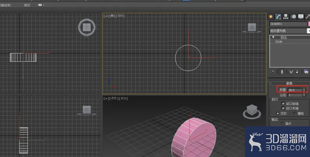This screenshot has width=310, height=157.
Task: Toggle Show End Result icon
Action: point(282,72)
